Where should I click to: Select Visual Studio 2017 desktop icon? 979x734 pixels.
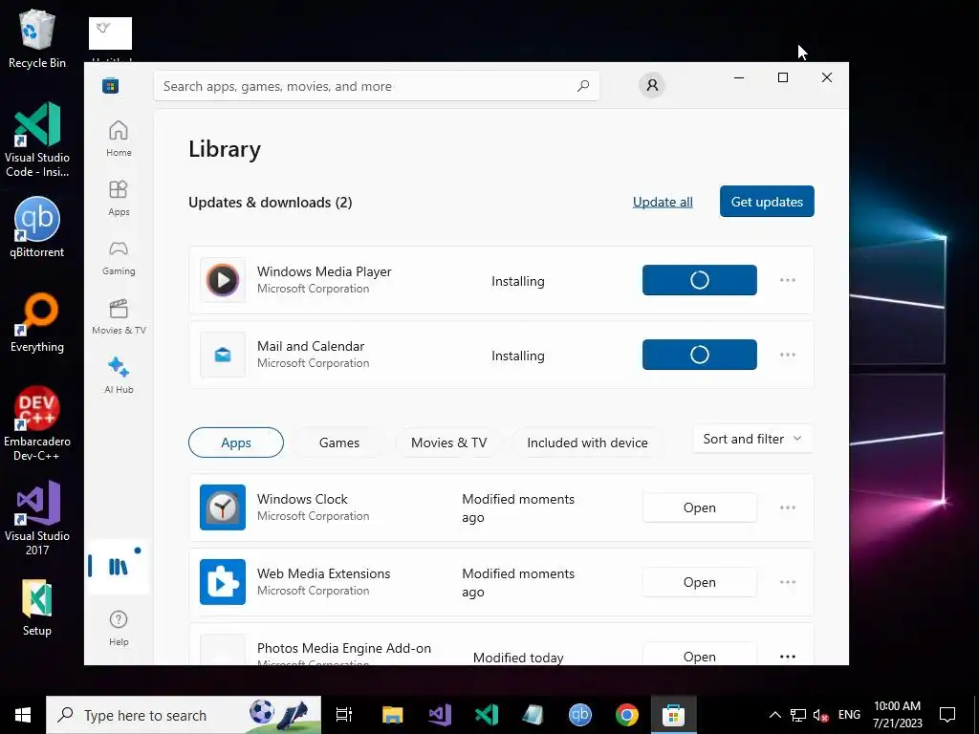point(37,518)
